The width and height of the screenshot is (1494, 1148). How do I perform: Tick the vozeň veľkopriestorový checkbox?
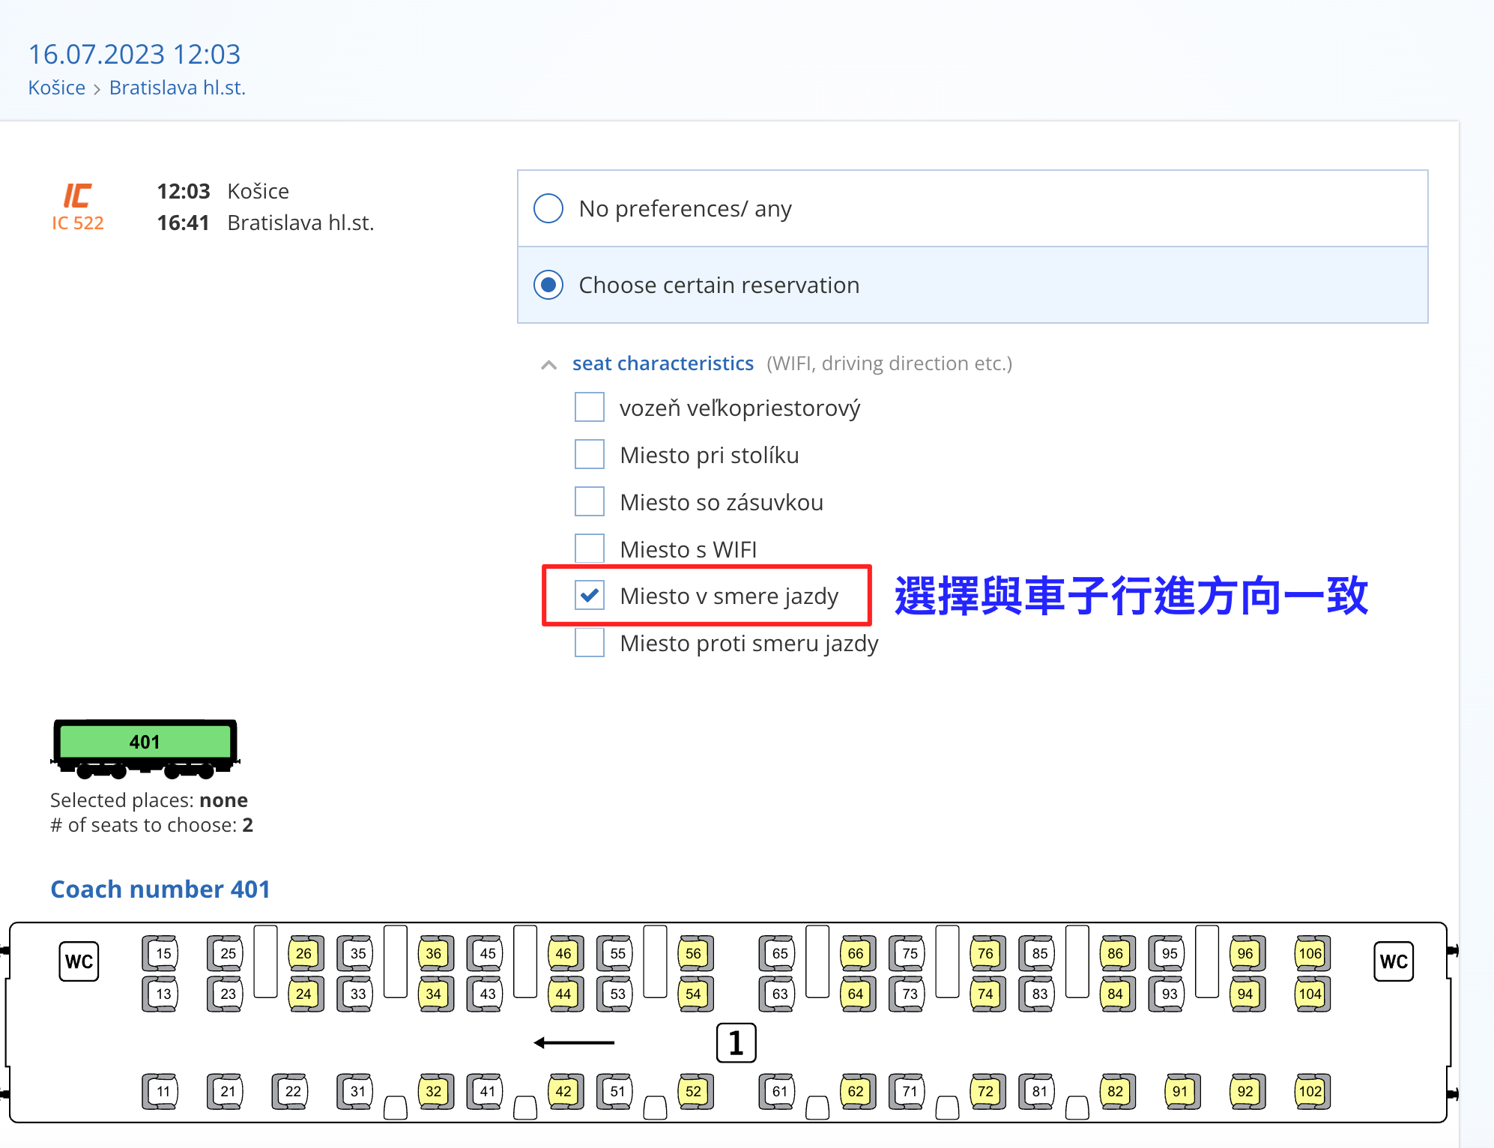[x=590, y=408]
